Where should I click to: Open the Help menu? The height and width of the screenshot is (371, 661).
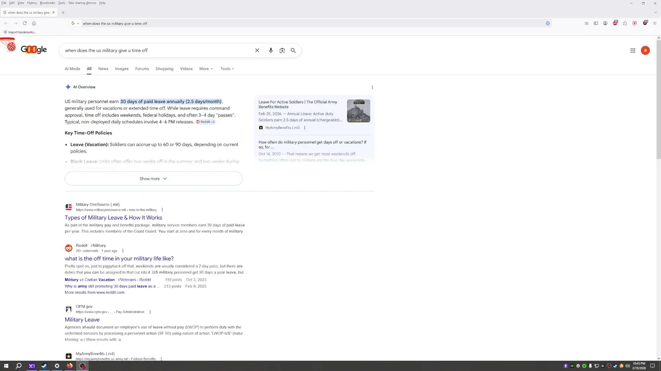tap(102, 3)
